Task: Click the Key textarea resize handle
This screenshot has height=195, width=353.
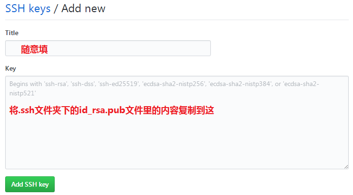Action: pos(346,166)
